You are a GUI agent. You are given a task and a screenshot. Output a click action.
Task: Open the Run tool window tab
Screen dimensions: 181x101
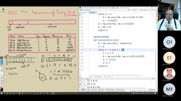coord(83,89)
